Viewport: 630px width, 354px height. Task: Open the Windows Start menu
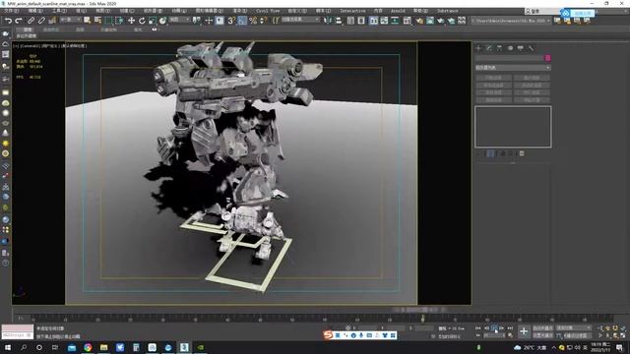[8, 347]
